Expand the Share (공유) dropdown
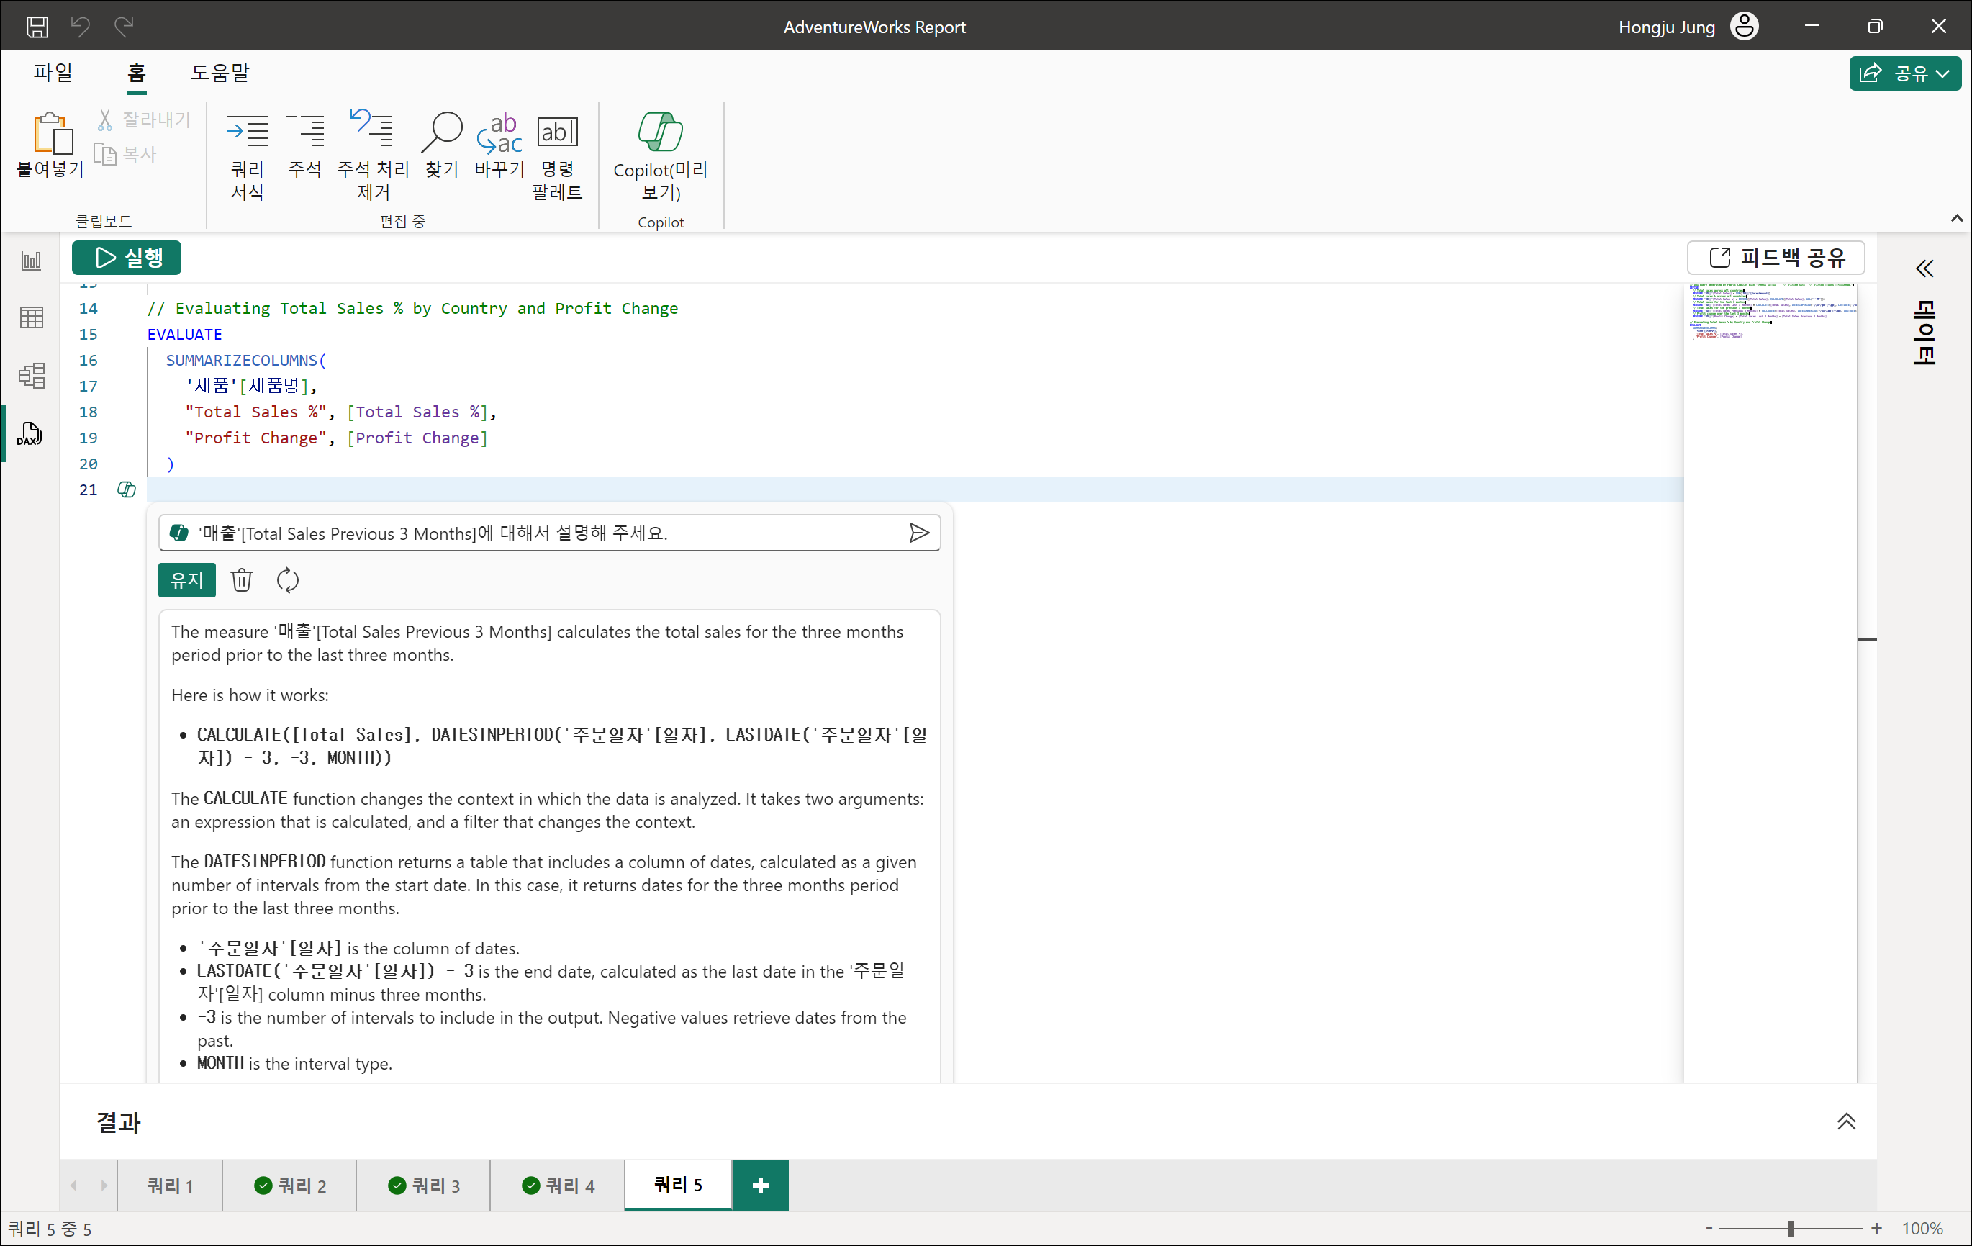Viewport: 1972px width, 1246px height. click(x=1942, y=73)
